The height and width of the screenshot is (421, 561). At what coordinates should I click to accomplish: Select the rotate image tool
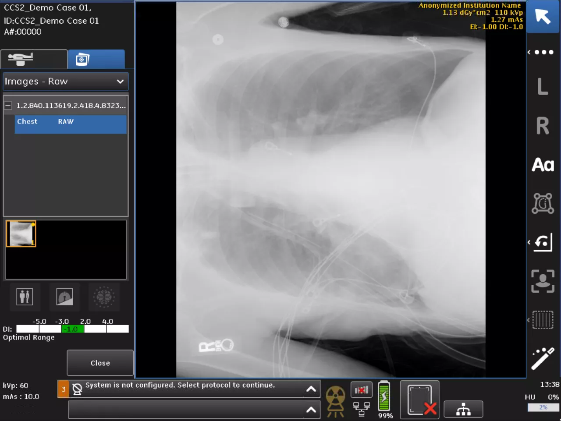pyautogui.click(x=543, y=242)
